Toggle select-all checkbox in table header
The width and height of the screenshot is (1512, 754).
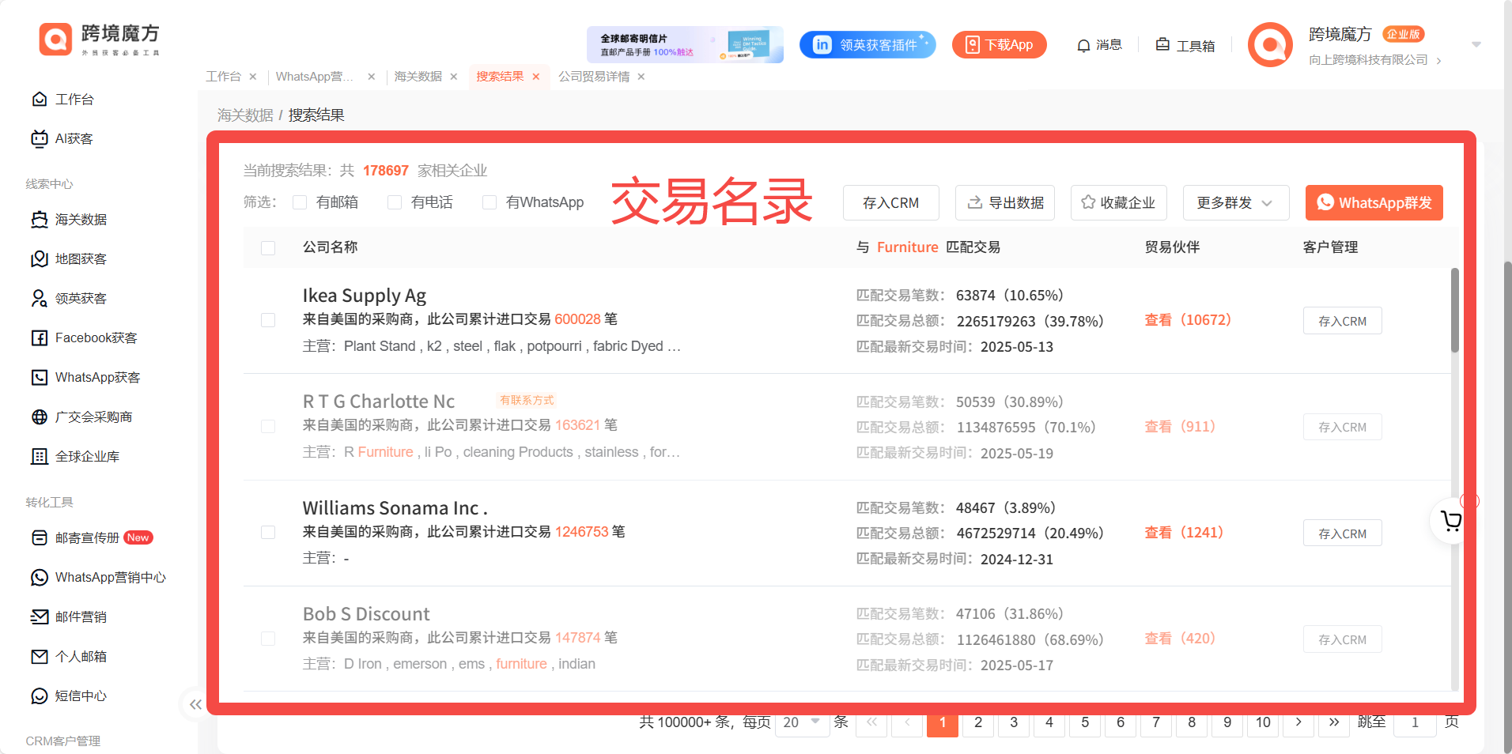tap(268, 248)
